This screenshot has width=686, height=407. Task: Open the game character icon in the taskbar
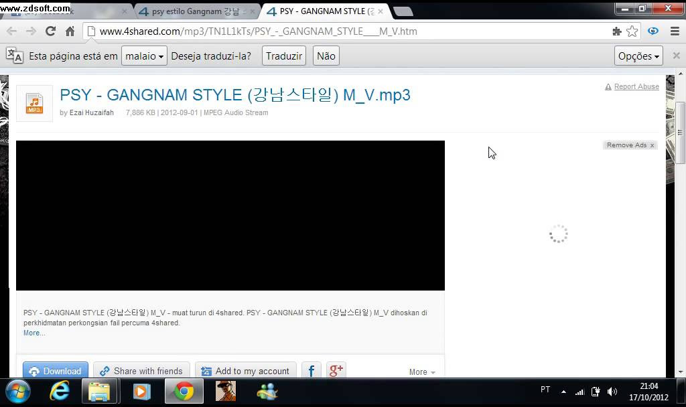(226, 391)
